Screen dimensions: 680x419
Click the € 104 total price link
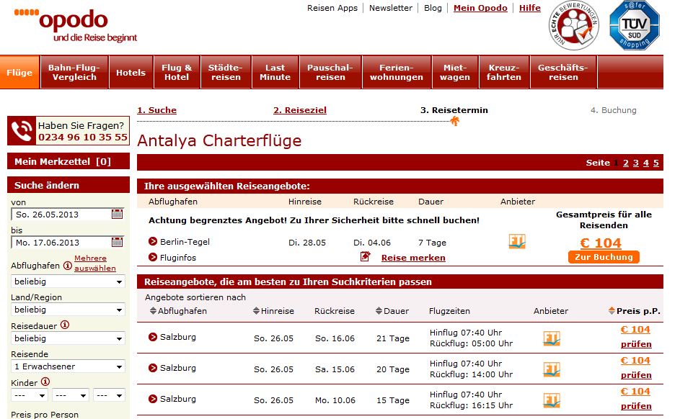pos(601,243)
